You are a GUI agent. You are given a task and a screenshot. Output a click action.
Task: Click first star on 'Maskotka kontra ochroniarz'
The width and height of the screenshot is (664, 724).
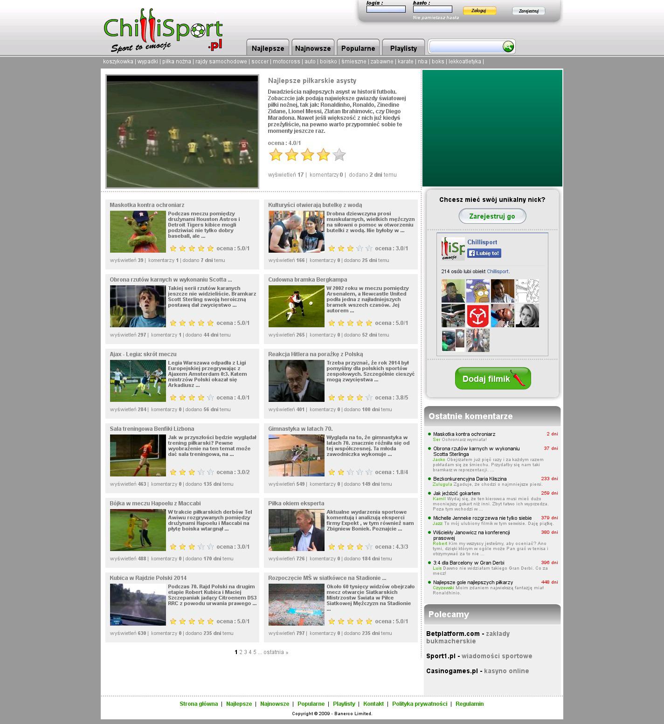[x=173, y=248]
